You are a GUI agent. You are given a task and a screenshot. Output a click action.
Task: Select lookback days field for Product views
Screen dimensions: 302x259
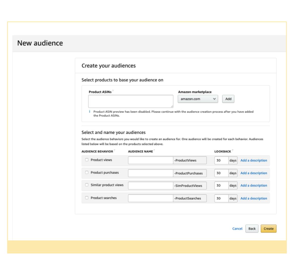221,160
